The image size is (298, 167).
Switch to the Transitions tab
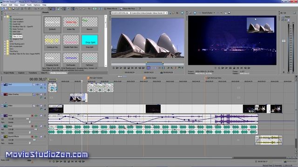tap(33, 73)
